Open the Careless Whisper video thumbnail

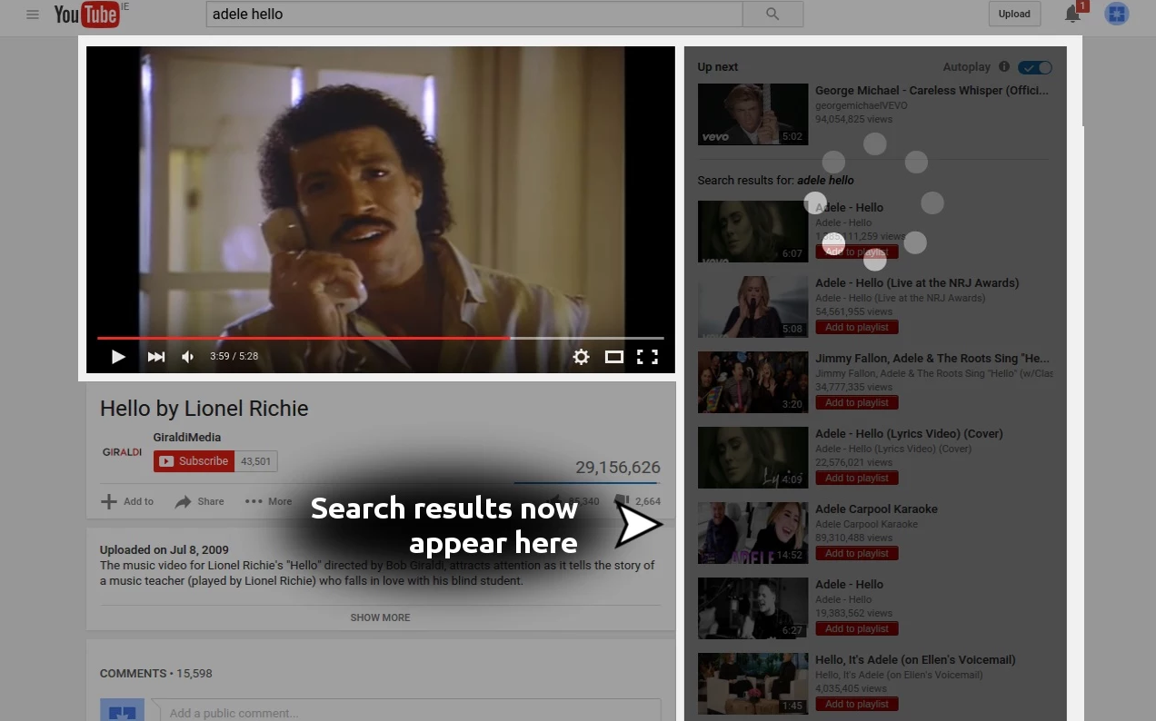pyautogui.click(x=752, y=114)
